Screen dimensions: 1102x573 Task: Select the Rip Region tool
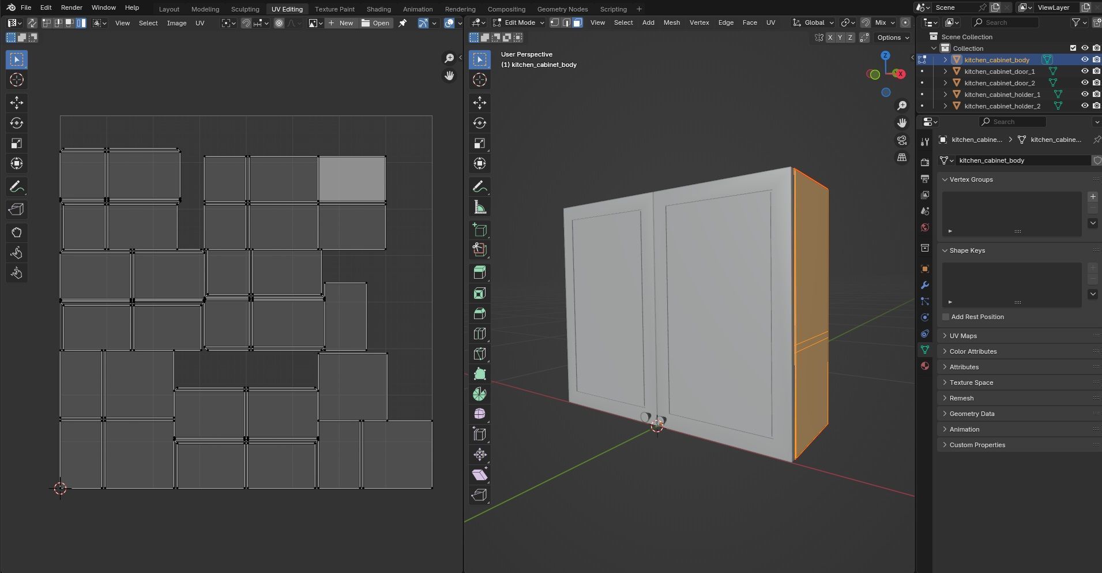(480, 495)
